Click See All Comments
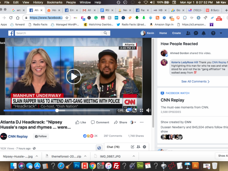228x171 pixels. [x=195, y=81]
